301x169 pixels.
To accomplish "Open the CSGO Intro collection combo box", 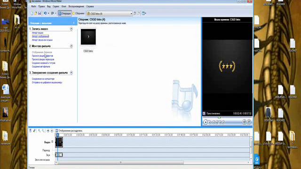I will [110, 14].
